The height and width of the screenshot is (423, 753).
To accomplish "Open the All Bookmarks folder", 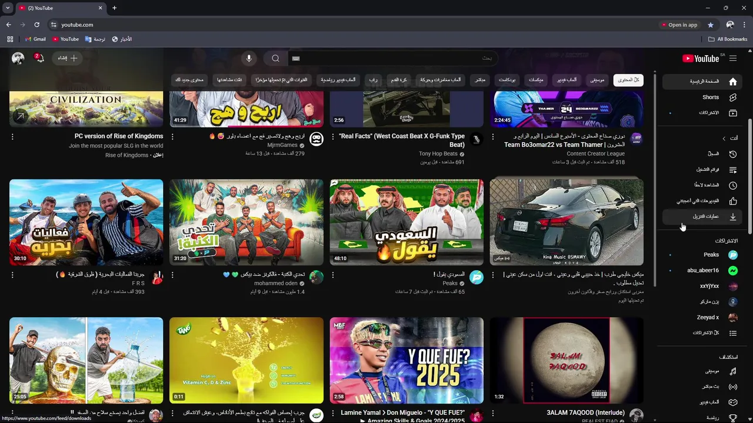I will (728, 39).
